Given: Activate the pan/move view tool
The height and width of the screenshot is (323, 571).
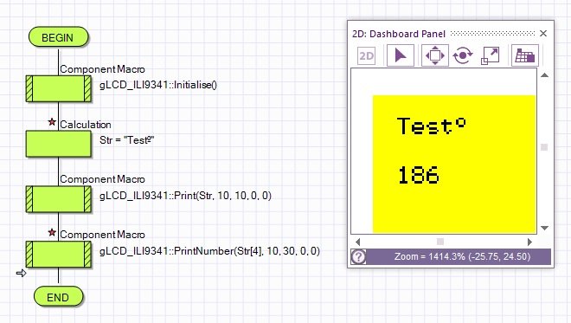Looking at the screenshot, I should [x=435, y=55].
